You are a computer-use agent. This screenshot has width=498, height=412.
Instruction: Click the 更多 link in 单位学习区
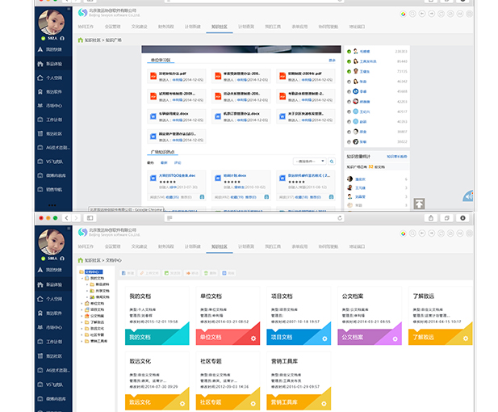coord(332,61)
